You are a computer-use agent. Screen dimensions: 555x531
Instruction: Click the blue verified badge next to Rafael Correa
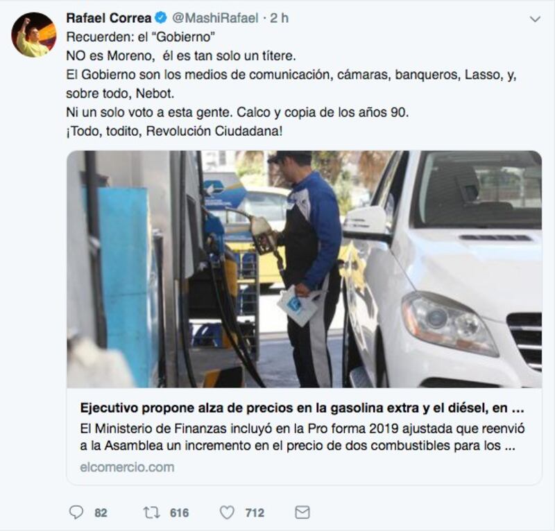tap(161, 17)
